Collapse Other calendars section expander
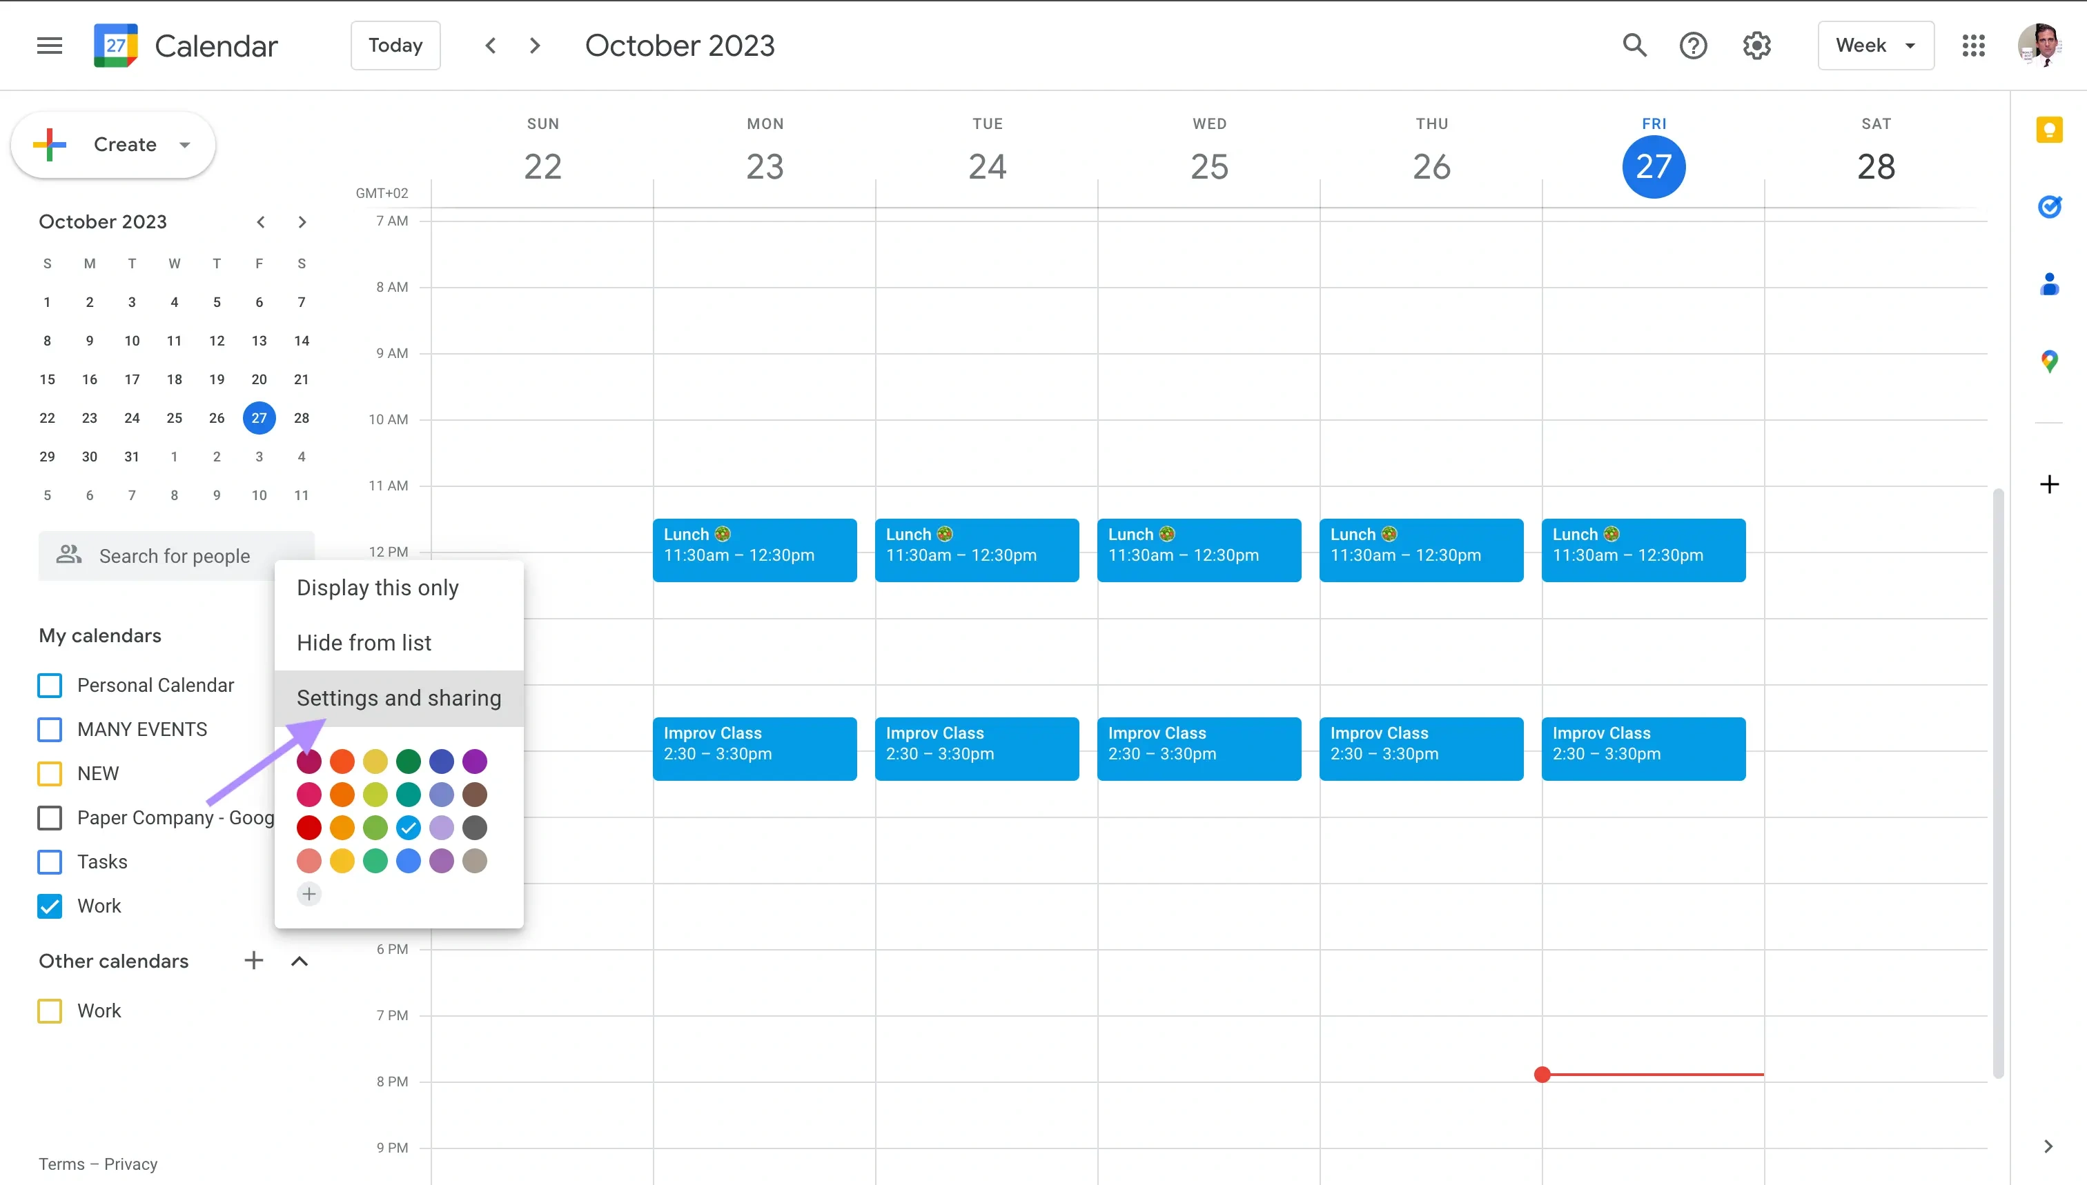Image resolution: width=2087 pixels, height=1185 pixels. [300, 962]
